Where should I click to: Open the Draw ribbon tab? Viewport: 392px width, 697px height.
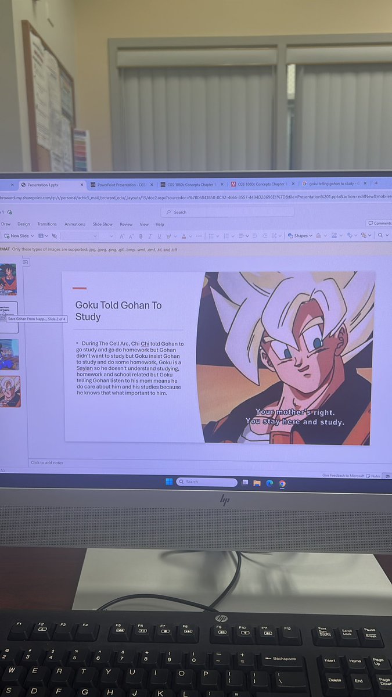[x=5, y=224]
